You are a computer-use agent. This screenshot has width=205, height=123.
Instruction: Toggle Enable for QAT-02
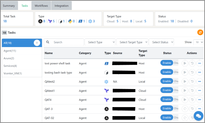pos(167,118)
